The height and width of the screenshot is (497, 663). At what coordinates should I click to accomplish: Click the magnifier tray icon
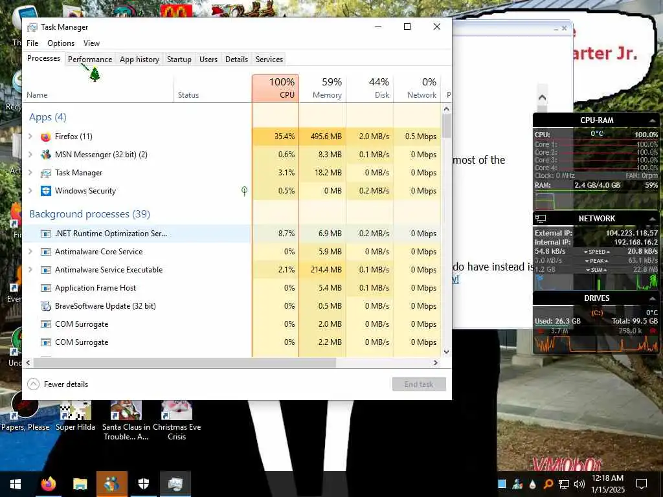point(548,484)
